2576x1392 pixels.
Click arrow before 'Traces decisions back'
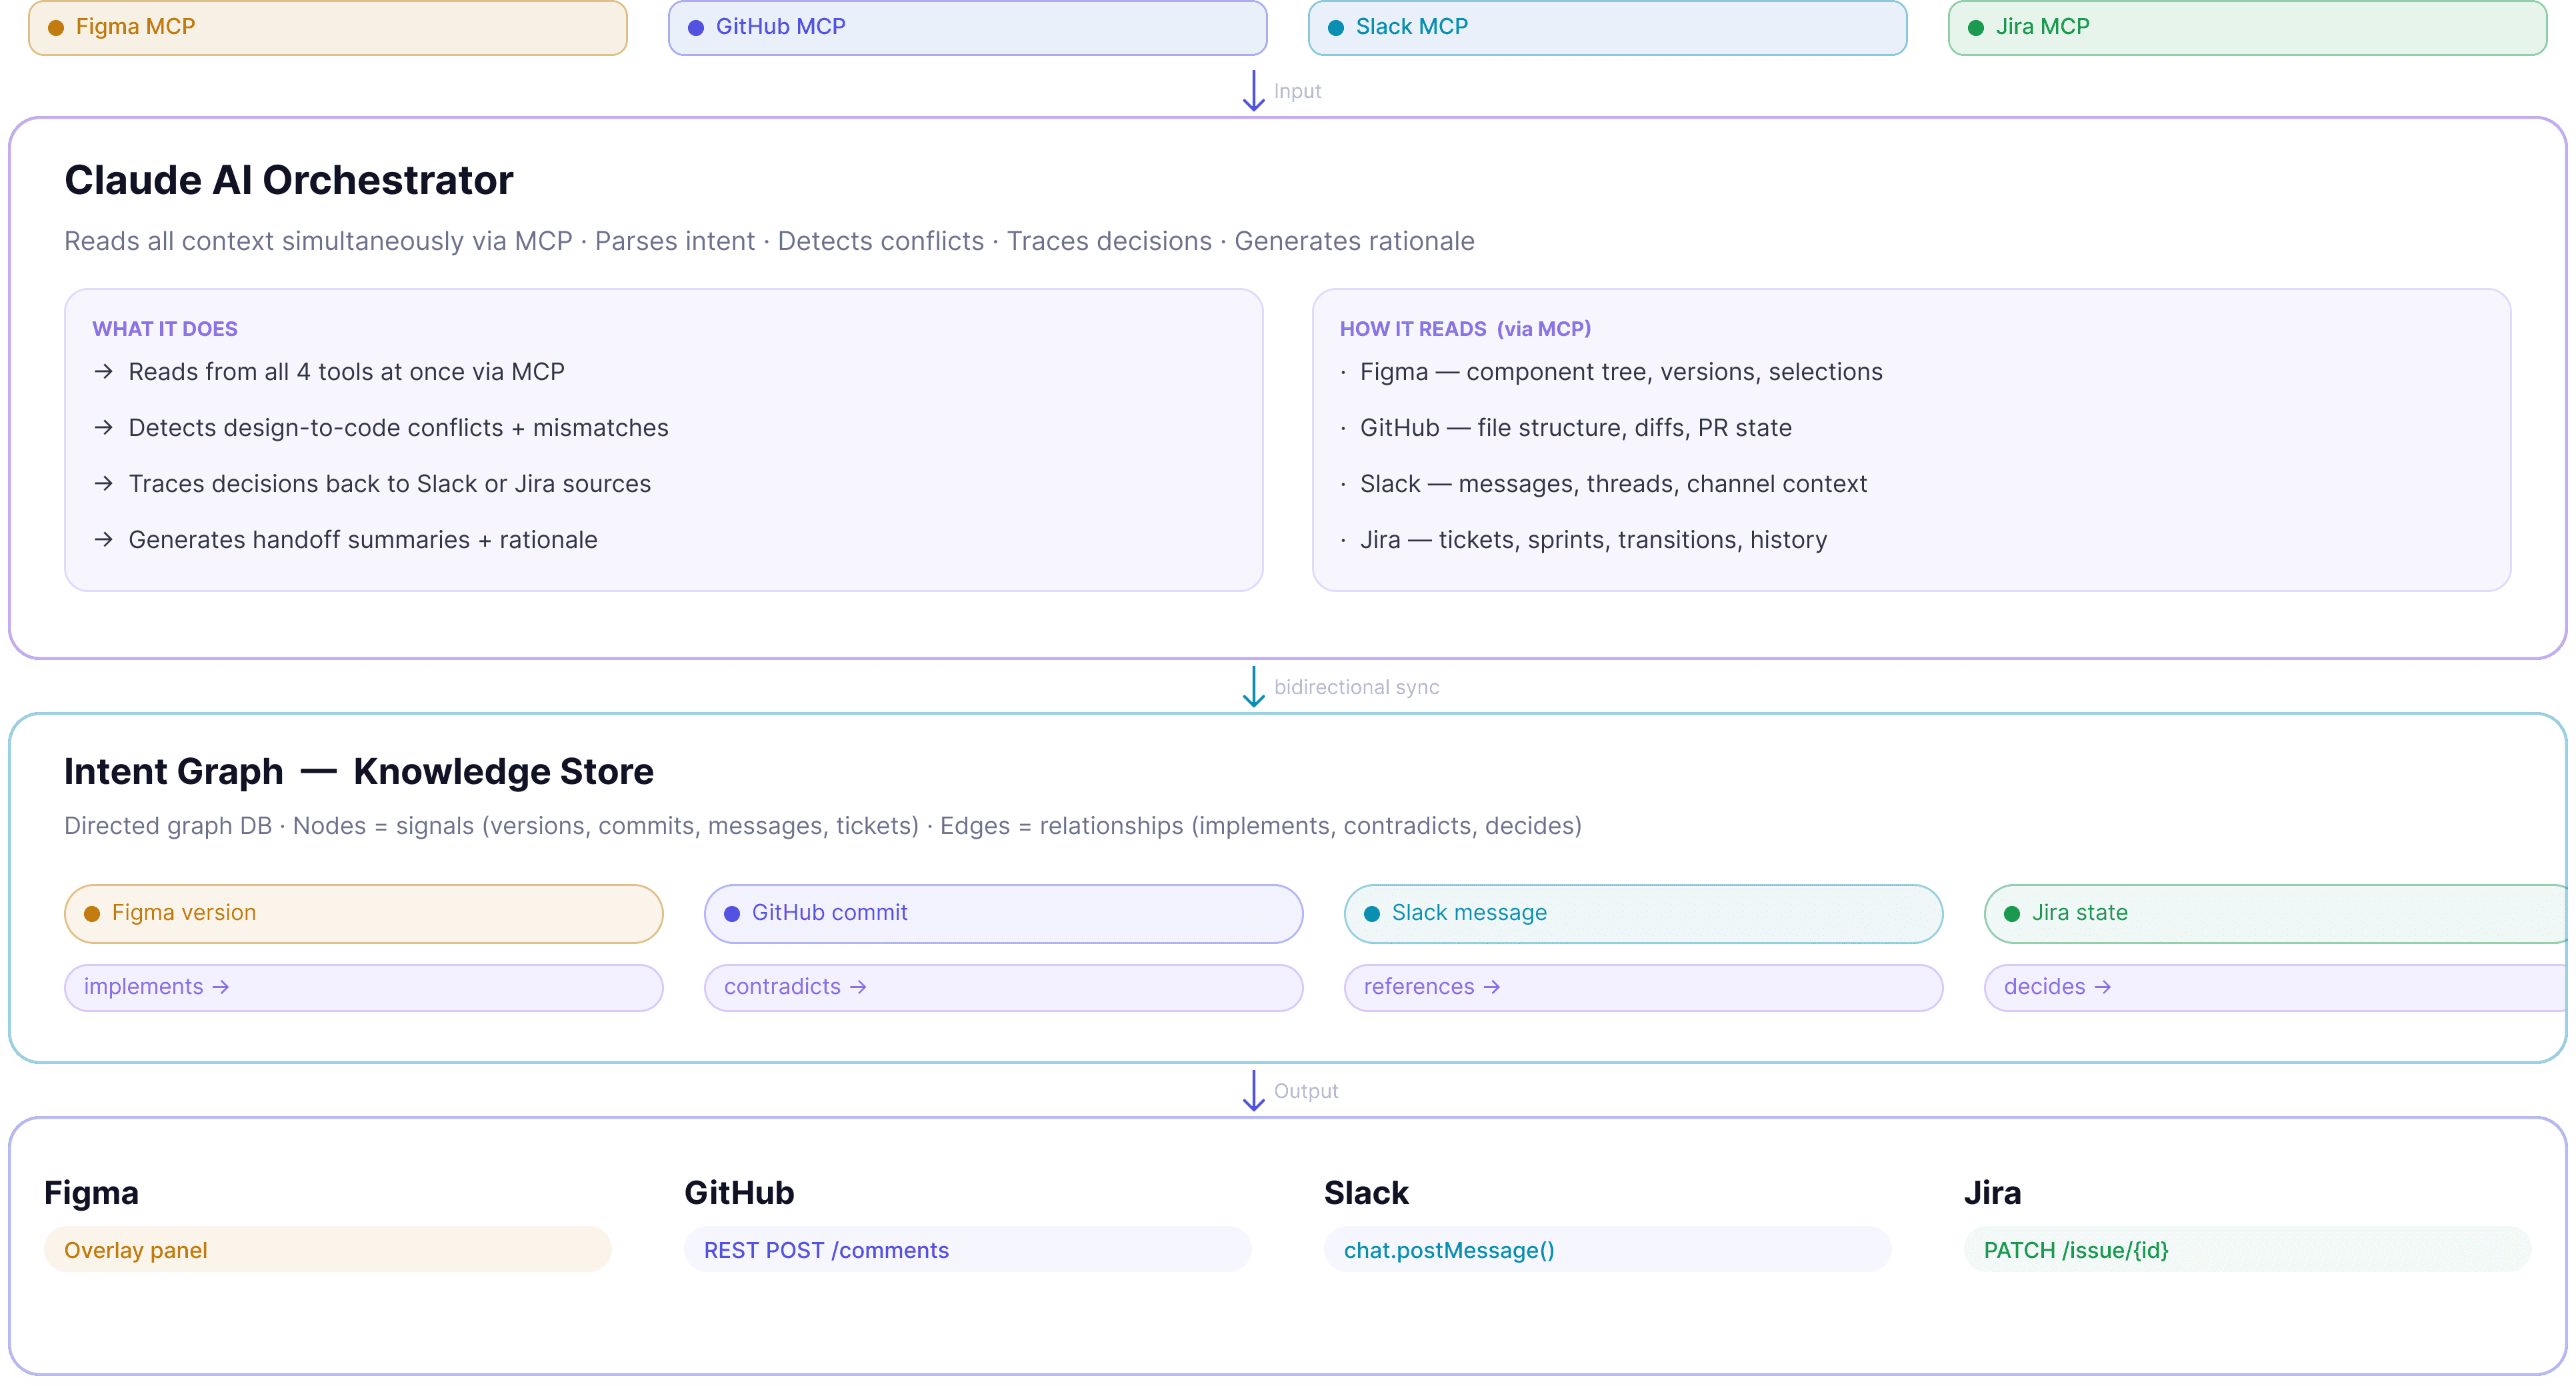coord(103,484)
